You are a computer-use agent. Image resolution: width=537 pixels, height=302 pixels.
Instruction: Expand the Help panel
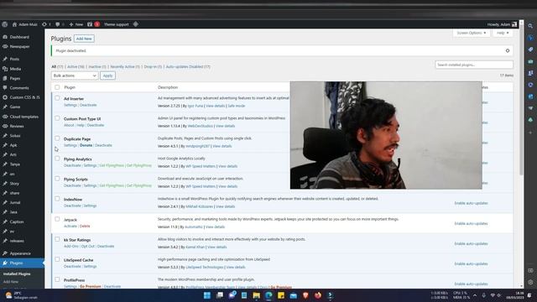(503, 33)
